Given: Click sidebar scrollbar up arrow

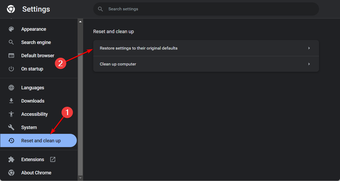Looking at the screenshot, I should 80,21.
